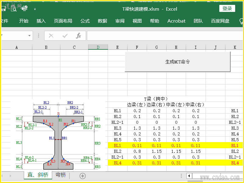Click the 0.8 value in BL2 row
This screenshot has width=244, height=183.
[137, 151]
